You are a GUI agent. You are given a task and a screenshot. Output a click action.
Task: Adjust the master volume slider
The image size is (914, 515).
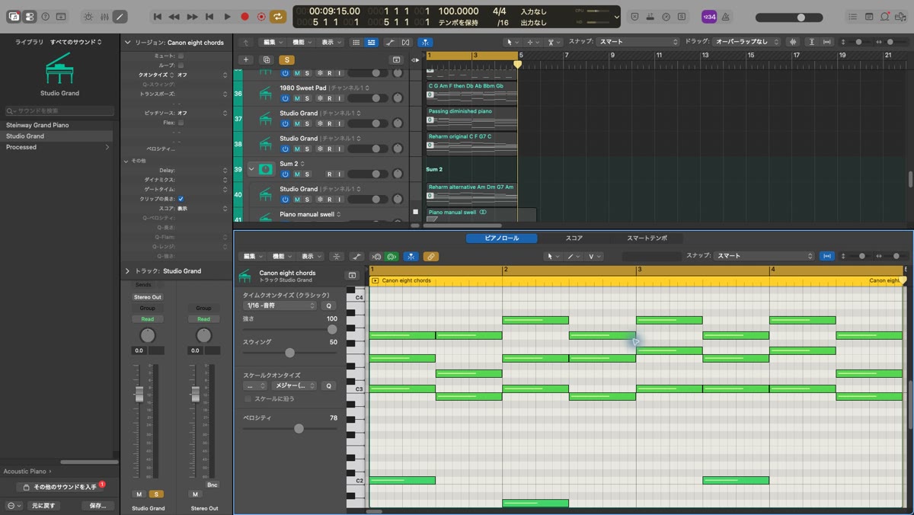point(789,17)
